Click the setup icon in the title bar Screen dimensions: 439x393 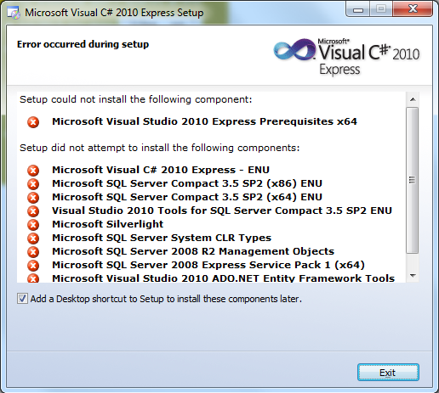(14, 13)
